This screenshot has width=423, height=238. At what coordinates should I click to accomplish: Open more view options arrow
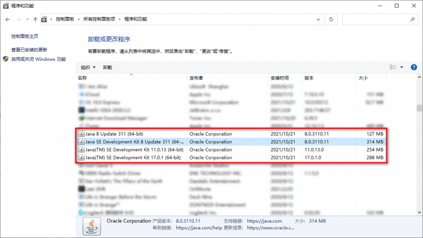tap(402, 68)
